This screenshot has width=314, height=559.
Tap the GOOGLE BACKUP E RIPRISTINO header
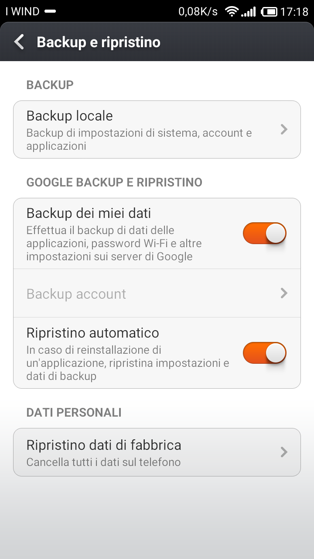coord(114,182)
